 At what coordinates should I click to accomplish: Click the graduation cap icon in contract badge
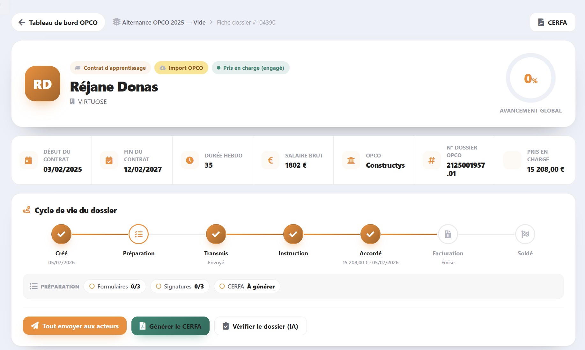78,68
